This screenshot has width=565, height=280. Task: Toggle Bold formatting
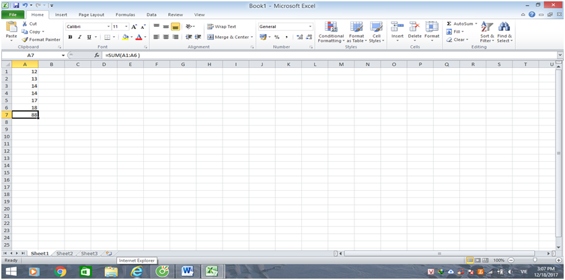point(69,37)
